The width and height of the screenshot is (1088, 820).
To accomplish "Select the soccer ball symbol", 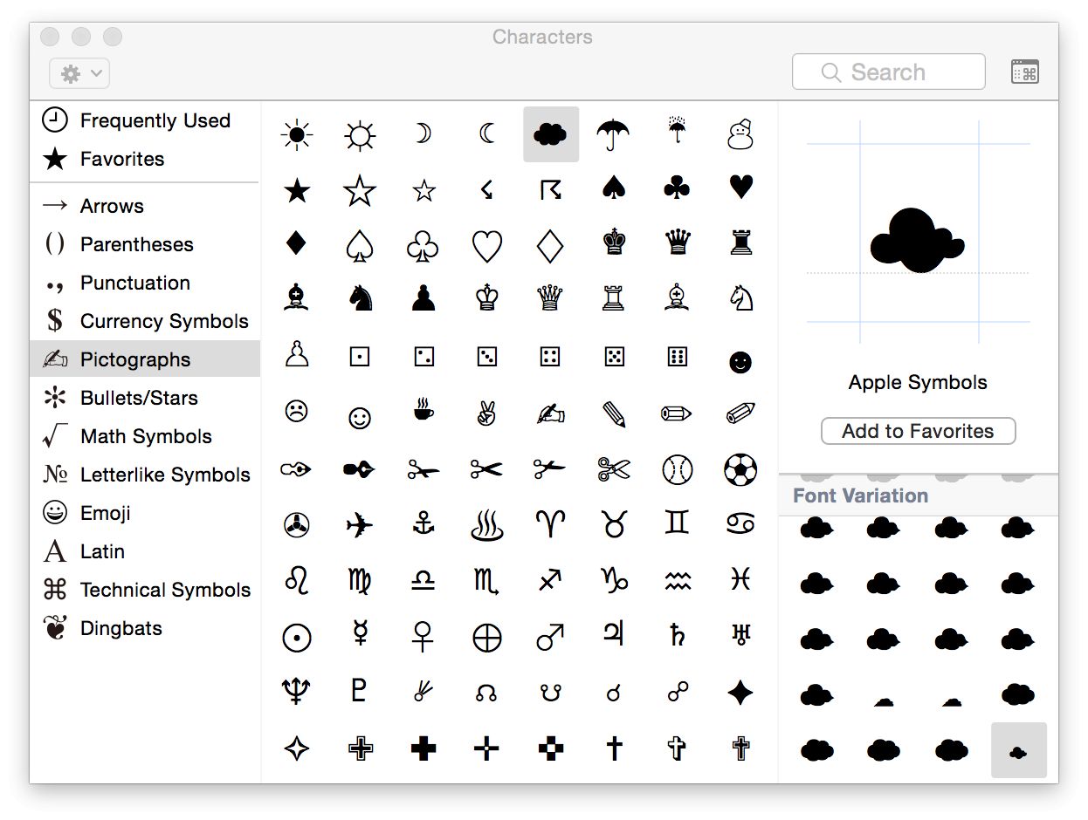I will [740, 468].
